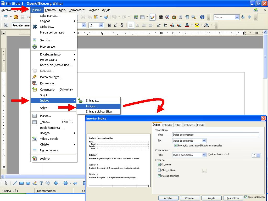Viewport: 268px width, 201px height.
Task: Toggle bullet list
Action: [x=166, y=25]
